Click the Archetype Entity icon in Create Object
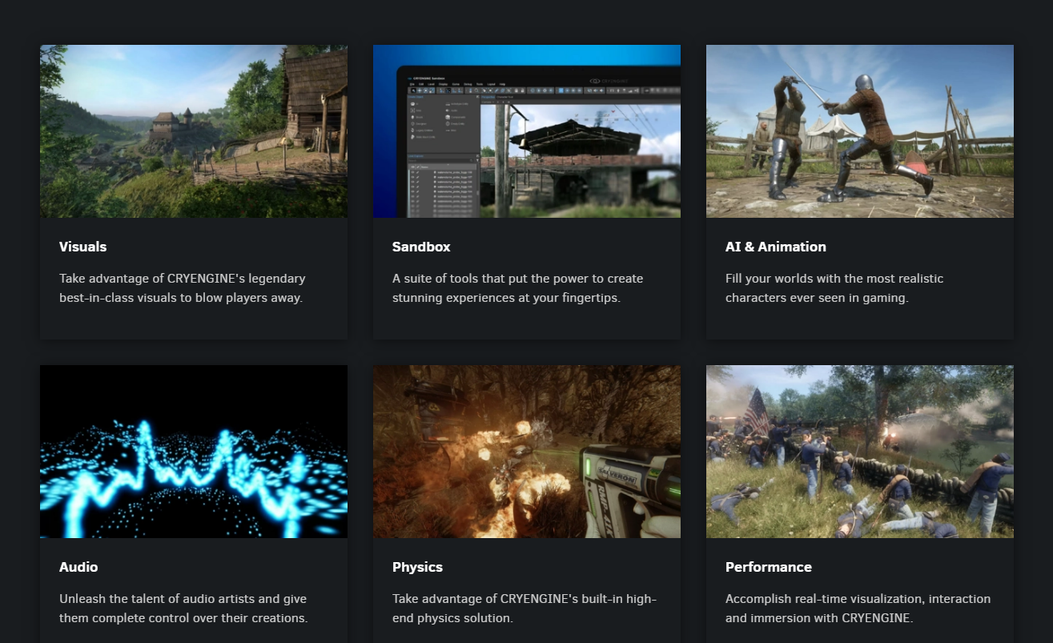The image size is (1053, 643). (x=448, y=104)
